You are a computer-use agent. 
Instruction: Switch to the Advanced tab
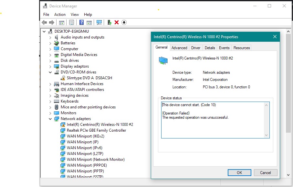pos(179,48)
